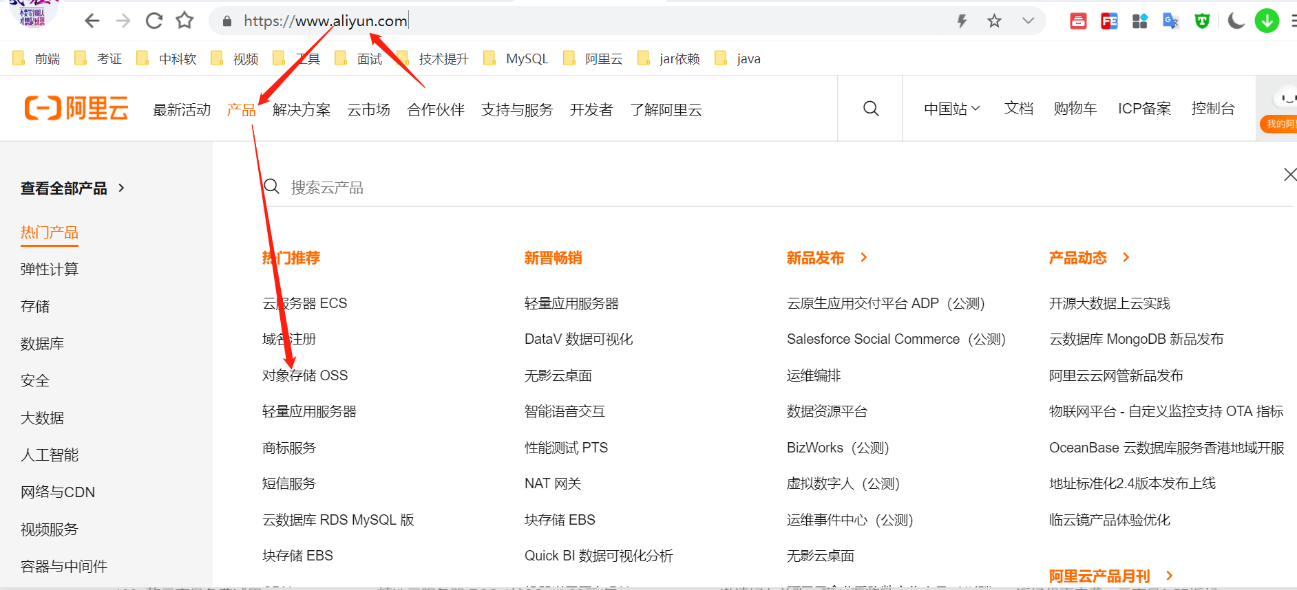The width and height of the screenshot is (1297, 590).
Task: Click the site search magnifier icon
Action: point(871,109)
